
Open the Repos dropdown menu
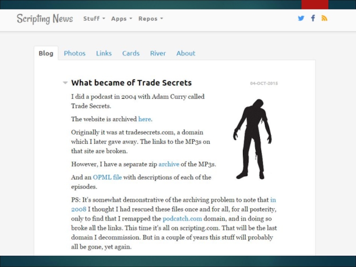(150, 19)
